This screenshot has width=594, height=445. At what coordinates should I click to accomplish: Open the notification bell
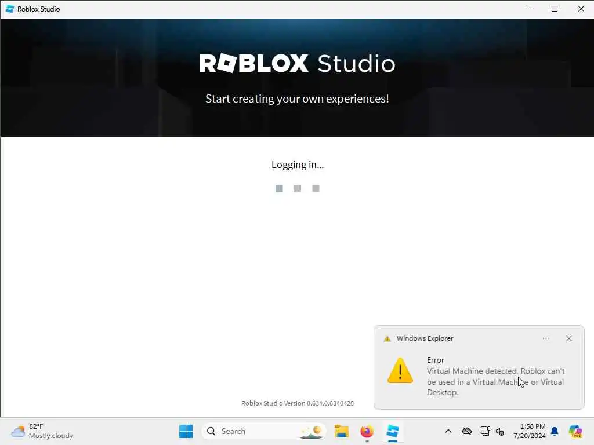(x=555, y=431)
